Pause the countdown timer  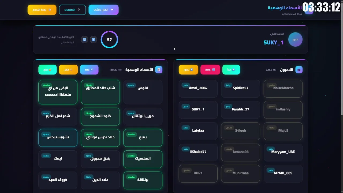[x=94, y=40]
